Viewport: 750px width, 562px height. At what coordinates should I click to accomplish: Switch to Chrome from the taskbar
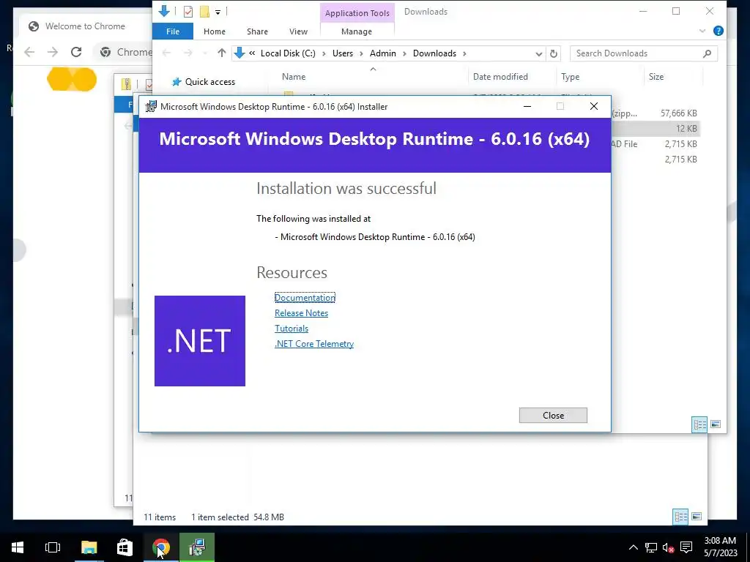[160, 547]
